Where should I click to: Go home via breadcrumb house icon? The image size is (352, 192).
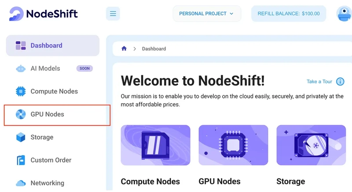point(124,49)
